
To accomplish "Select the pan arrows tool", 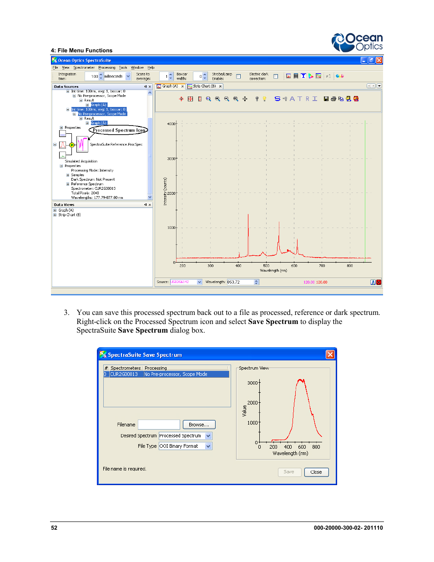I will [245, 99].
